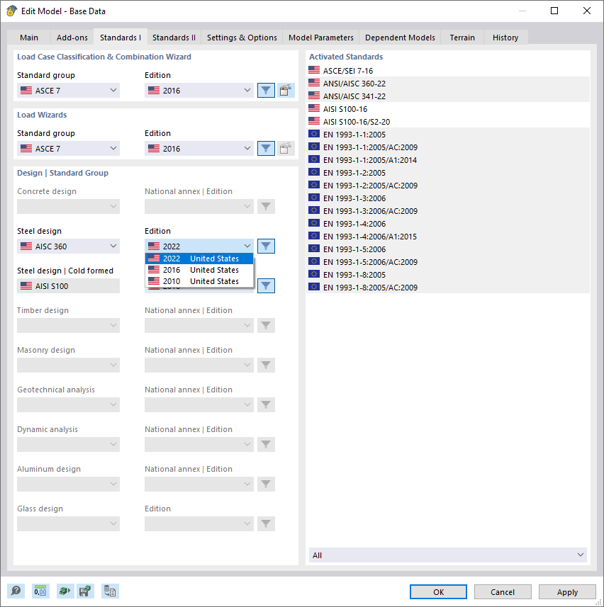Select AISI S100-16/S2-20 entry
Viewport: 604px width, 607px height.
click(x=448, y=122)
